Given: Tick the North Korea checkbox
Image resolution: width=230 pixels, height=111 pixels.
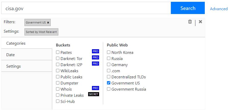Looking at the screenshot, I should pyautogui.click(x=109, y=52).
